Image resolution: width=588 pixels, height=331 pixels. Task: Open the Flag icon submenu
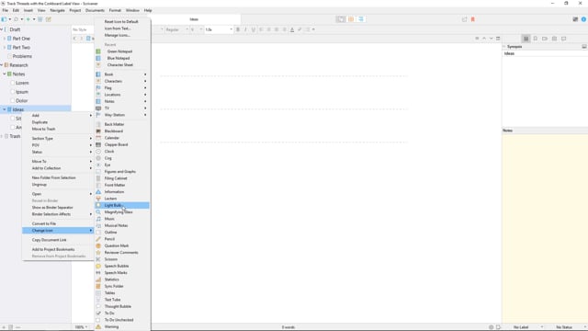(122, 88)
